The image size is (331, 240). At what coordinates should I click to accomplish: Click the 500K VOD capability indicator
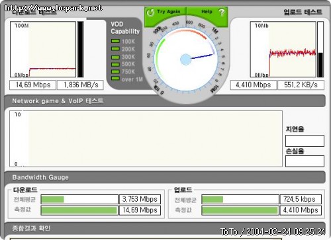tap(115, 64)
